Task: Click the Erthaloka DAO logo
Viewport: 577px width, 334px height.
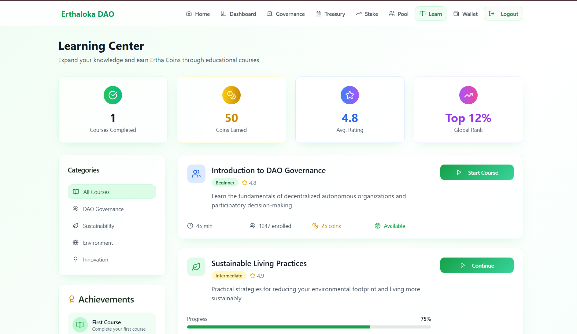Action: tap(88, 14)
